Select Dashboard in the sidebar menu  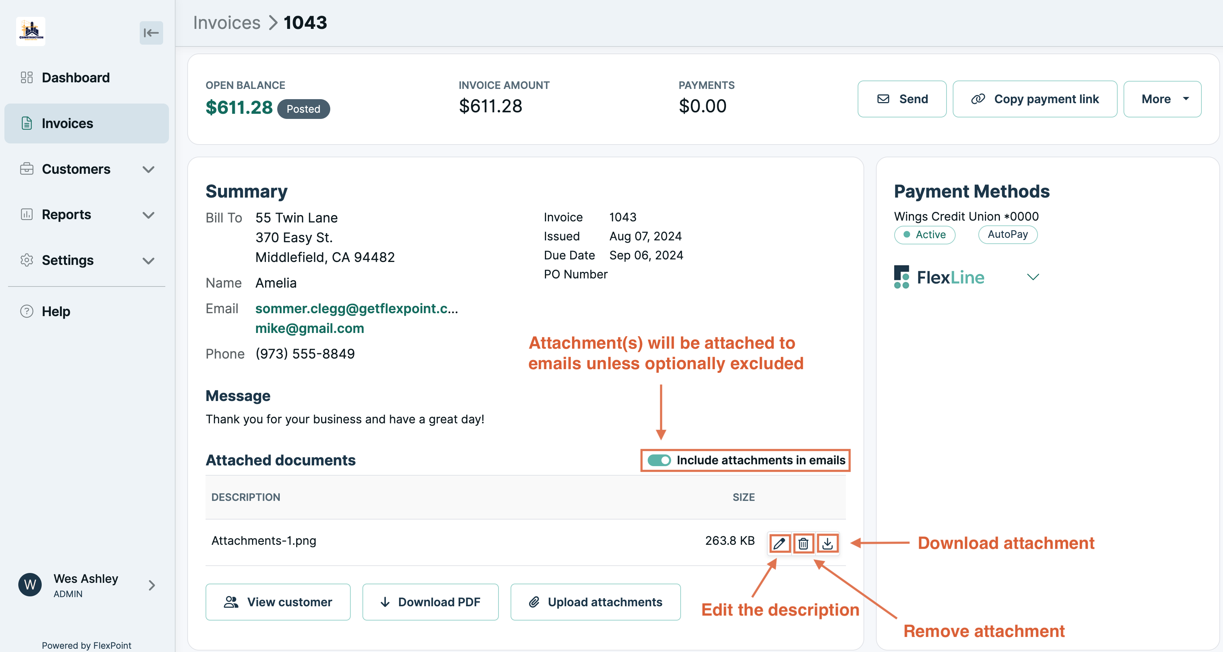coord(75,78)
